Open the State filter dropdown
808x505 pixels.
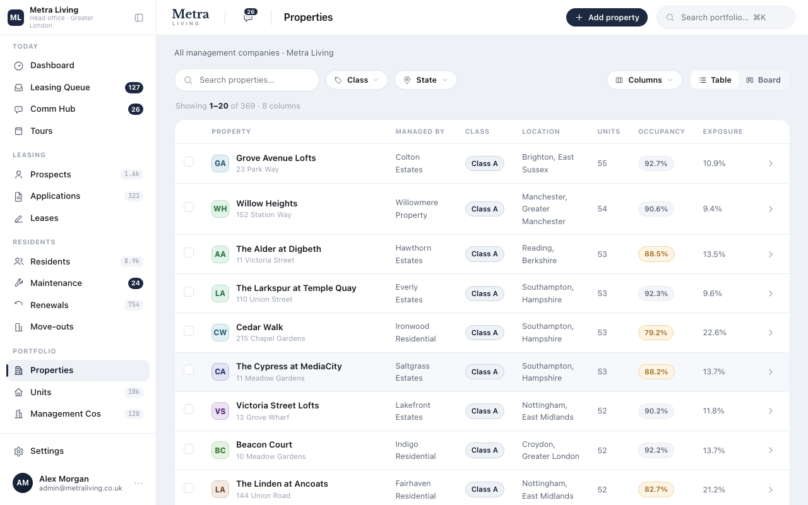[x=425, y=80]
